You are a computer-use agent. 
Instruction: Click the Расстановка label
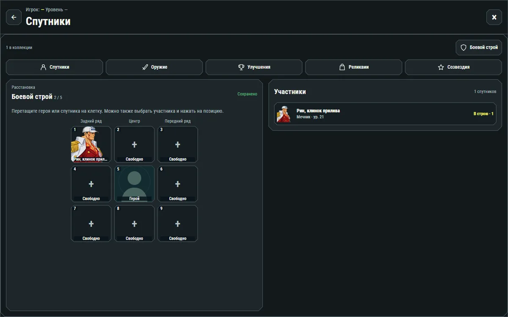[x=23, y=87]
